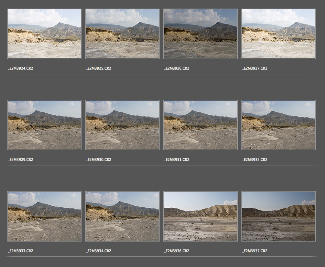Click the _E2M3937.CR2 filename caption
Viewport: 325px width, 267px height.
(x=255, y=251)
